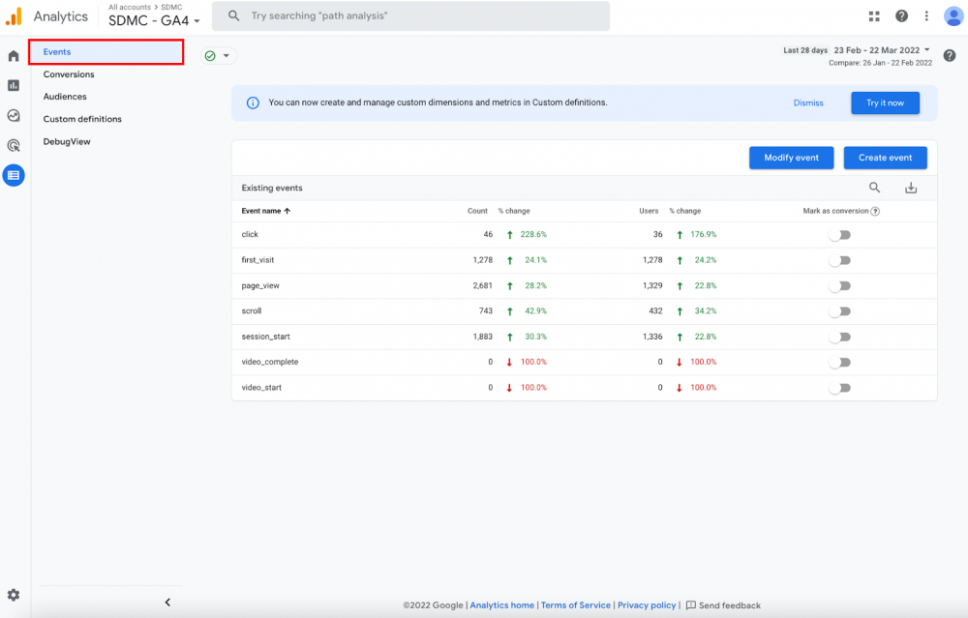Open the vertical three-dot more menu

click(926, 16)
